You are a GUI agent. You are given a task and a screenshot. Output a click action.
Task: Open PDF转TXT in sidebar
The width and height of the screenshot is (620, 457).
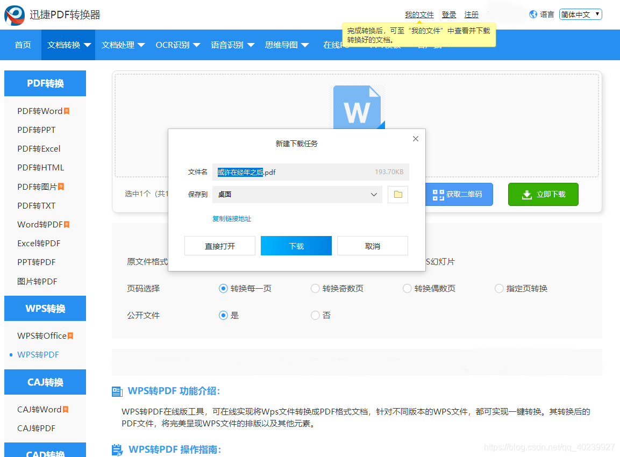tap(37, 205)
